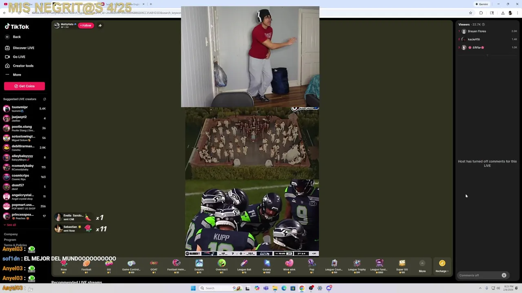Send the Wink wink gift
The width and height of the screenshot is (522, 293).
point(289,266)
